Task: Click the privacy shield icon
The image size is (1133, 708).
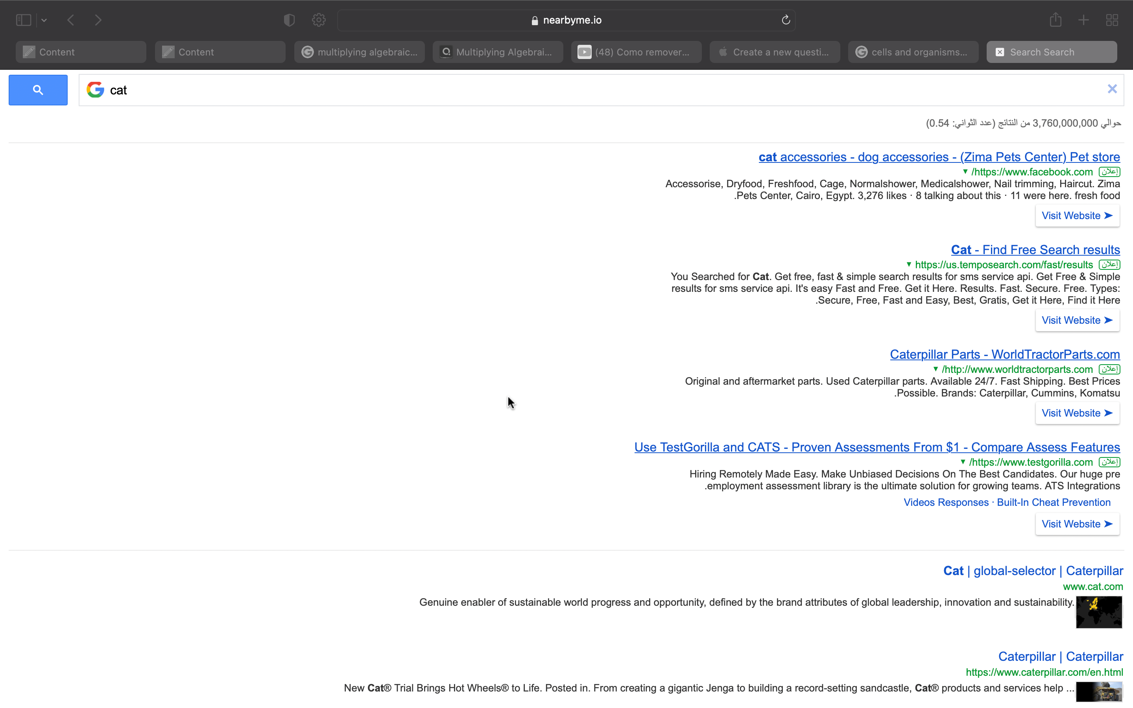Action: click(289, 20)
